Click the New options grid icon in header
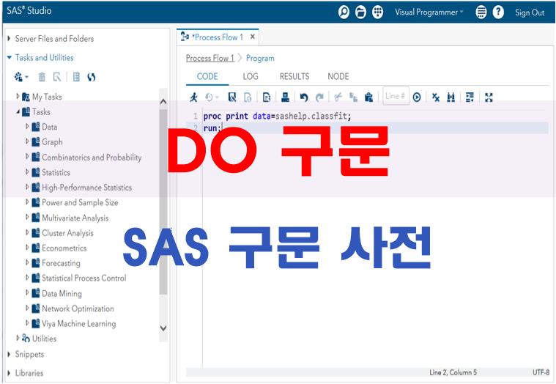556x384 pixels. coord(378,12)
